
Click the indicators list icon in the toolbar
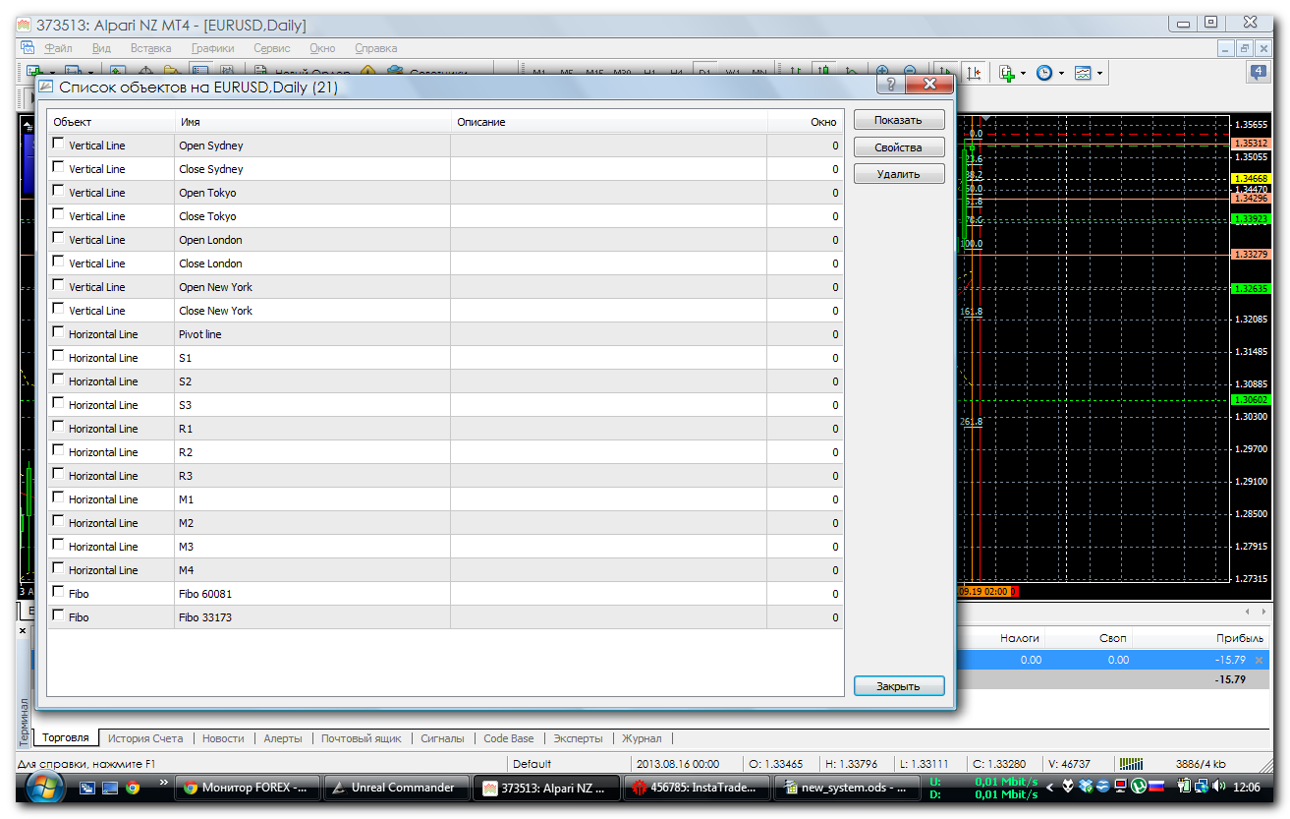[x=1006, y=73]
